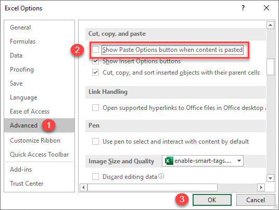
Task: Click the Image Size and Quality label
Action: [x=121, y=161]
